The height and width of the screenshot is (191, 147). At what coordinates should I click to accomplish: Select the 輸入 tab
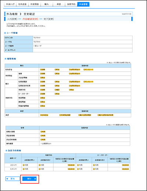(47, 4)
